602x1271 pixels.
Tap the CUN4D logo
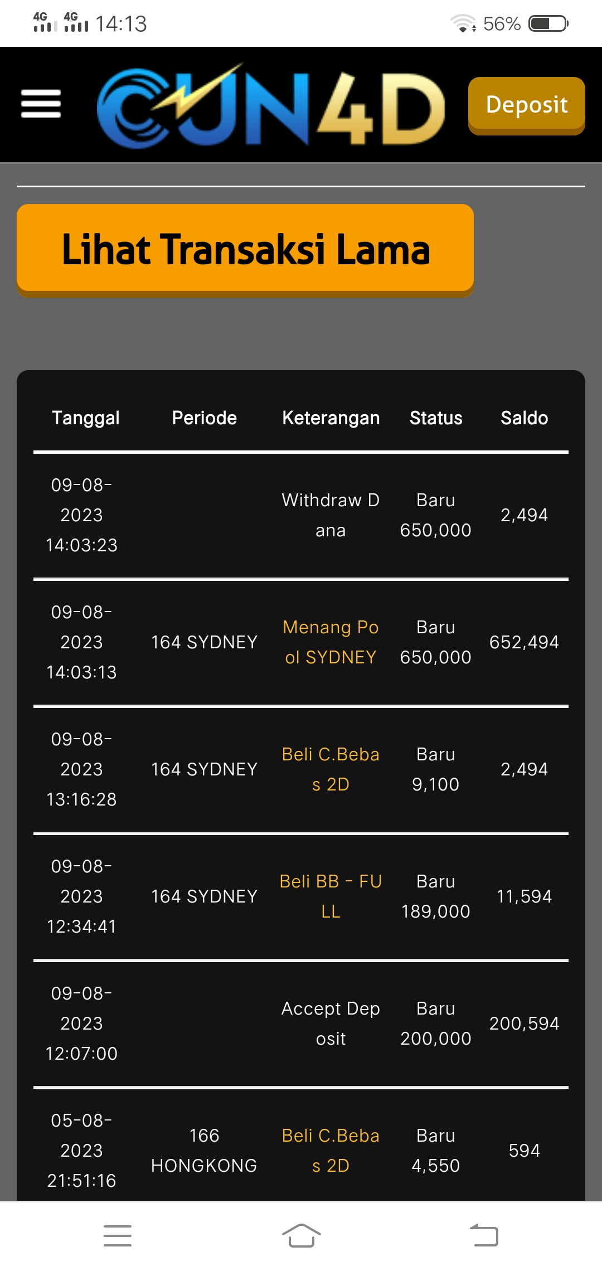[x=271, y=106]
